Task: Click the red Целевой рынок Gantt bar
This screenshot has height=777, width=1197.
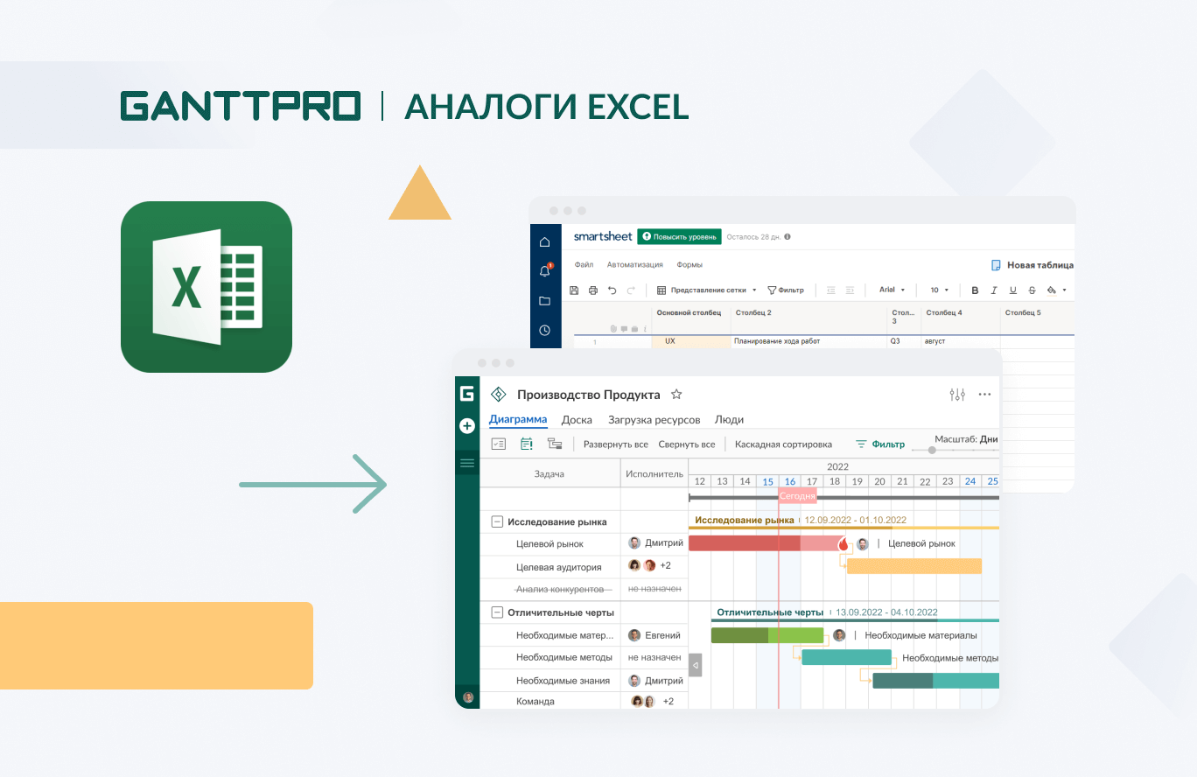Action: [x=766, y=543]
